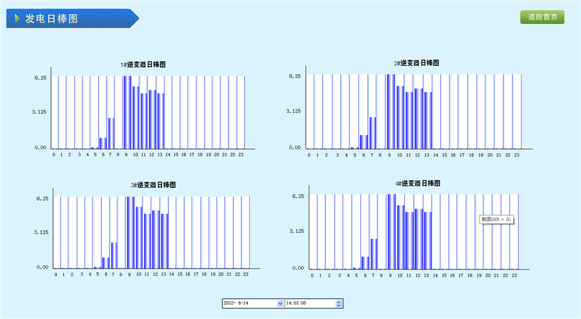581x319 pixels.
Task: Click hour 7 bar in 1# inverter chart
Action: pos(111,133)
